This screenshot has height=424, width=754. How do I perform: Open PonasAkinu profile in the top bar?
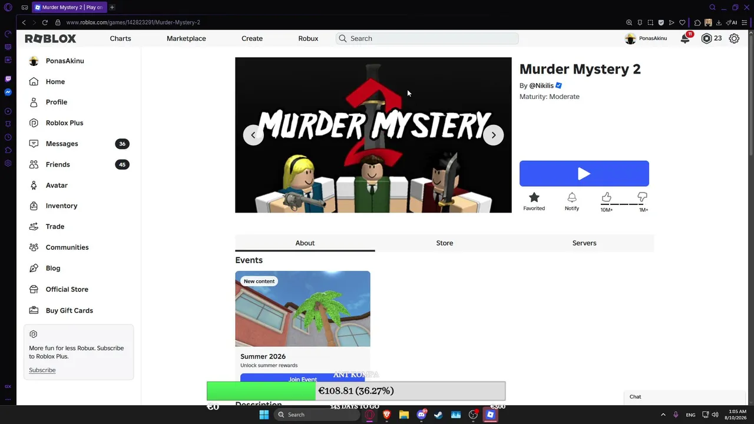tap(646, 38)
